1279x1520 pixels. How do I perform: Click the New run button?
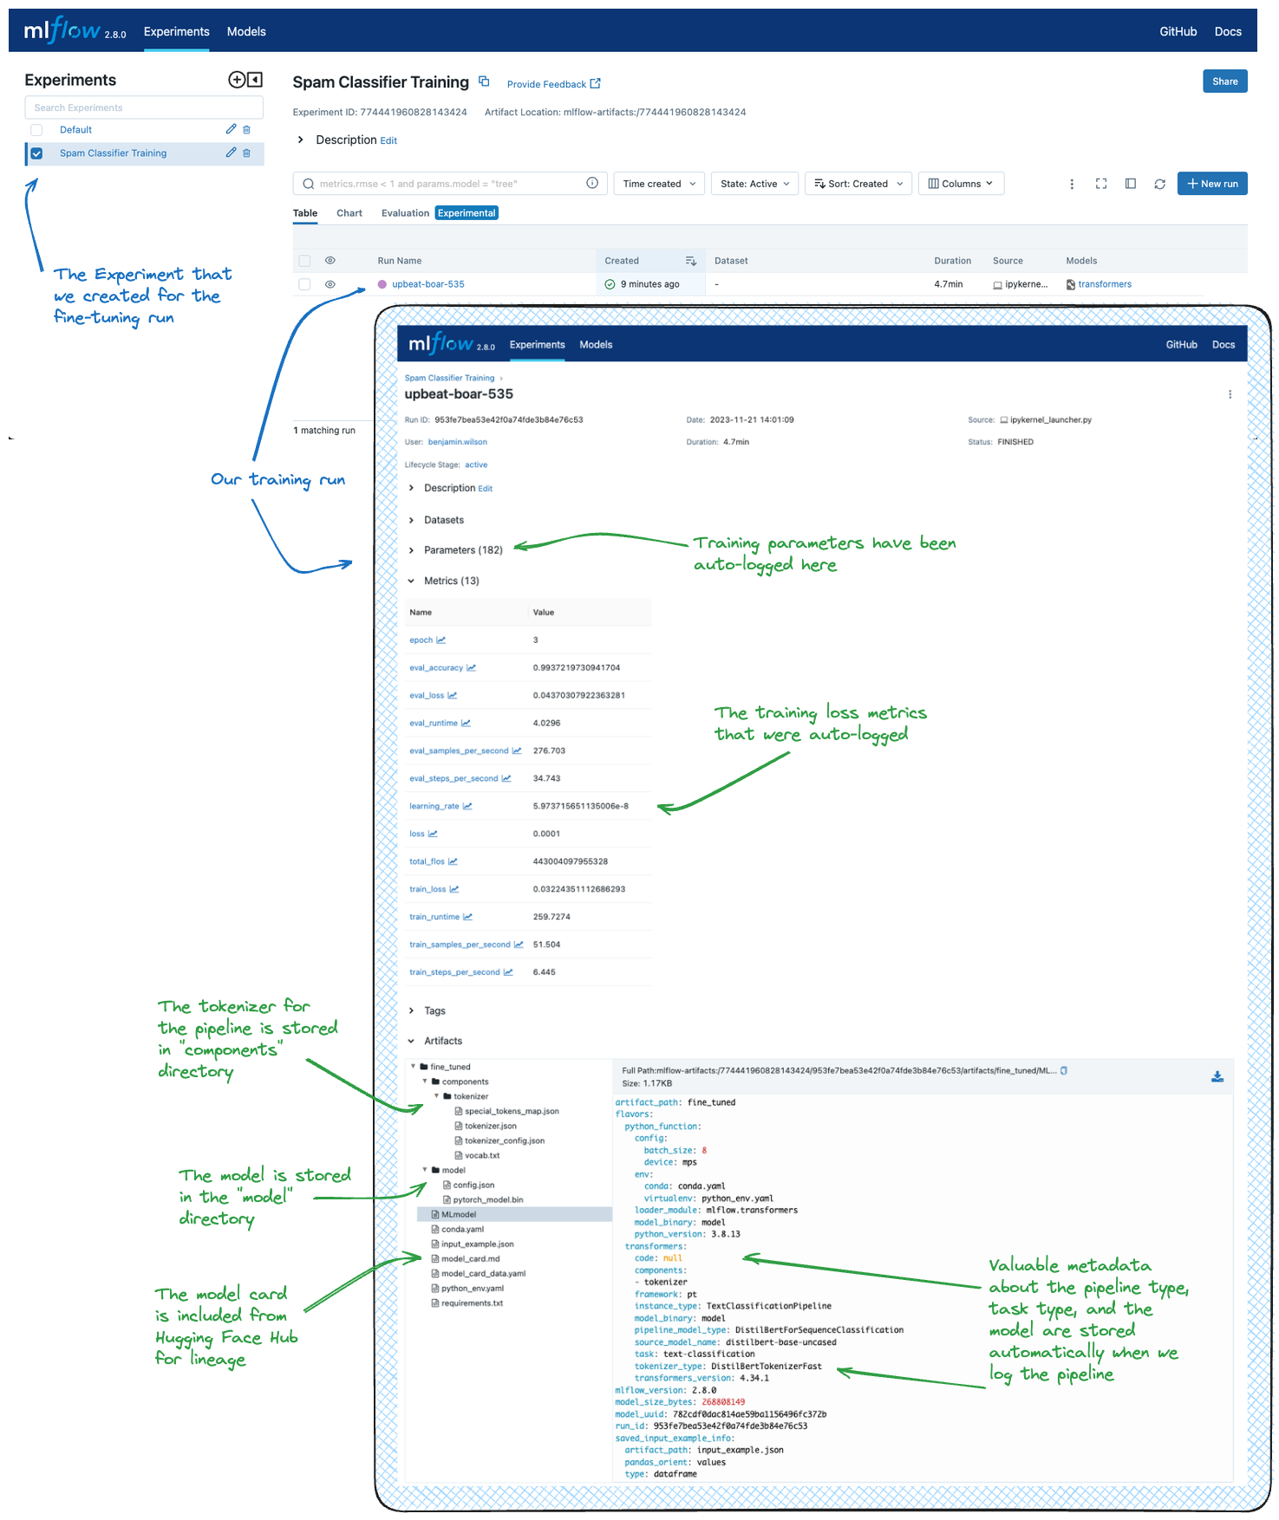click(1211, 184)
